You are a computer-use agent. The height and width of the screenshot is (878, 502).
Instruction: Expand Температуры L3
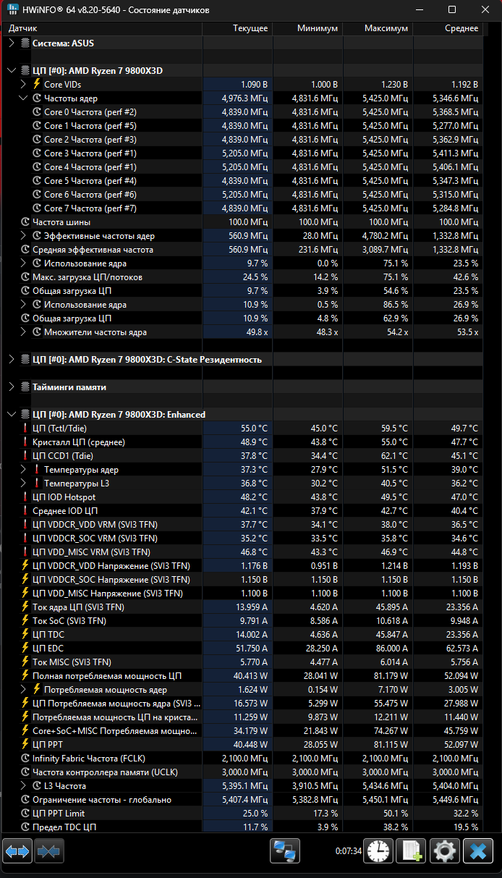(24, 484)
